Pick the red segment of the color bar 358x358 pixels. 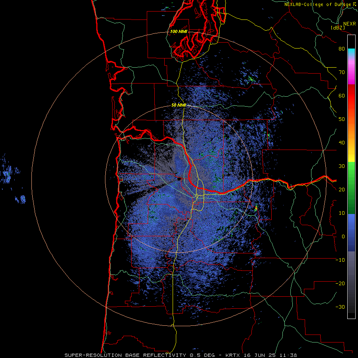tap(351, 97)
